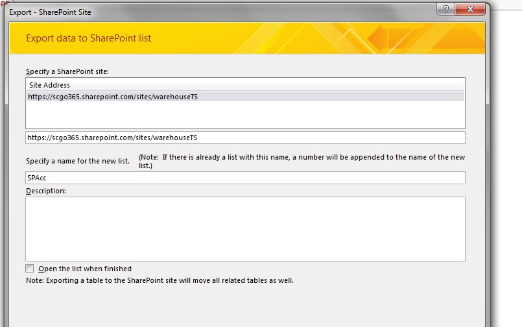Click the Specify a SharePoint site label
This screenshot has height=327, width=522.
(x=67, y=71)
